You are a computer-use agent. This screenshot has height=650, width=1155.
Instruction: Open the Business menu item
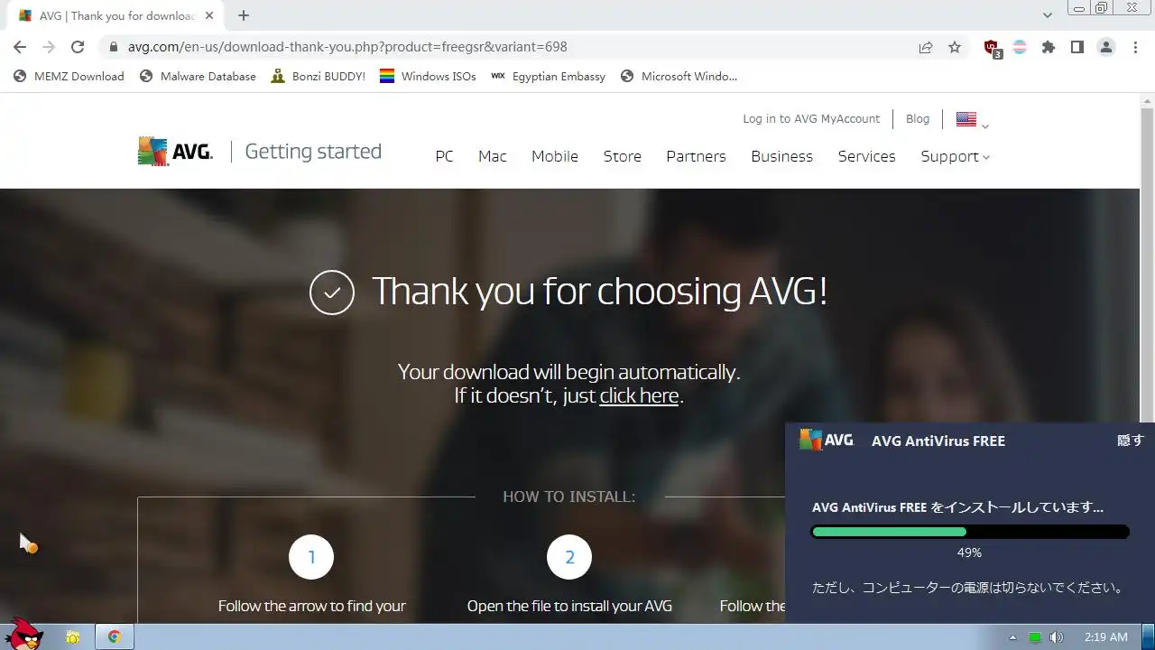[x=781, y=156]
